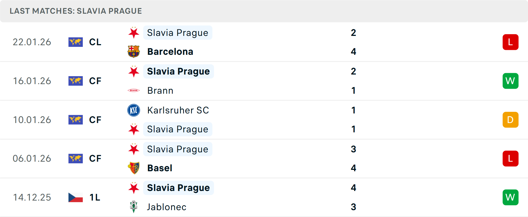Toggle the D badge on Karlsruher draw
Screen dimensions: 528x217
click(x=510, y=120)
